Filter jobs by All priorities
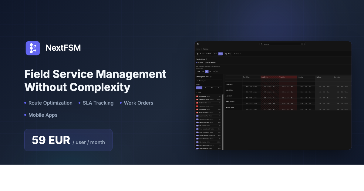Screen dimensions: 364x191 coord(199,88)
